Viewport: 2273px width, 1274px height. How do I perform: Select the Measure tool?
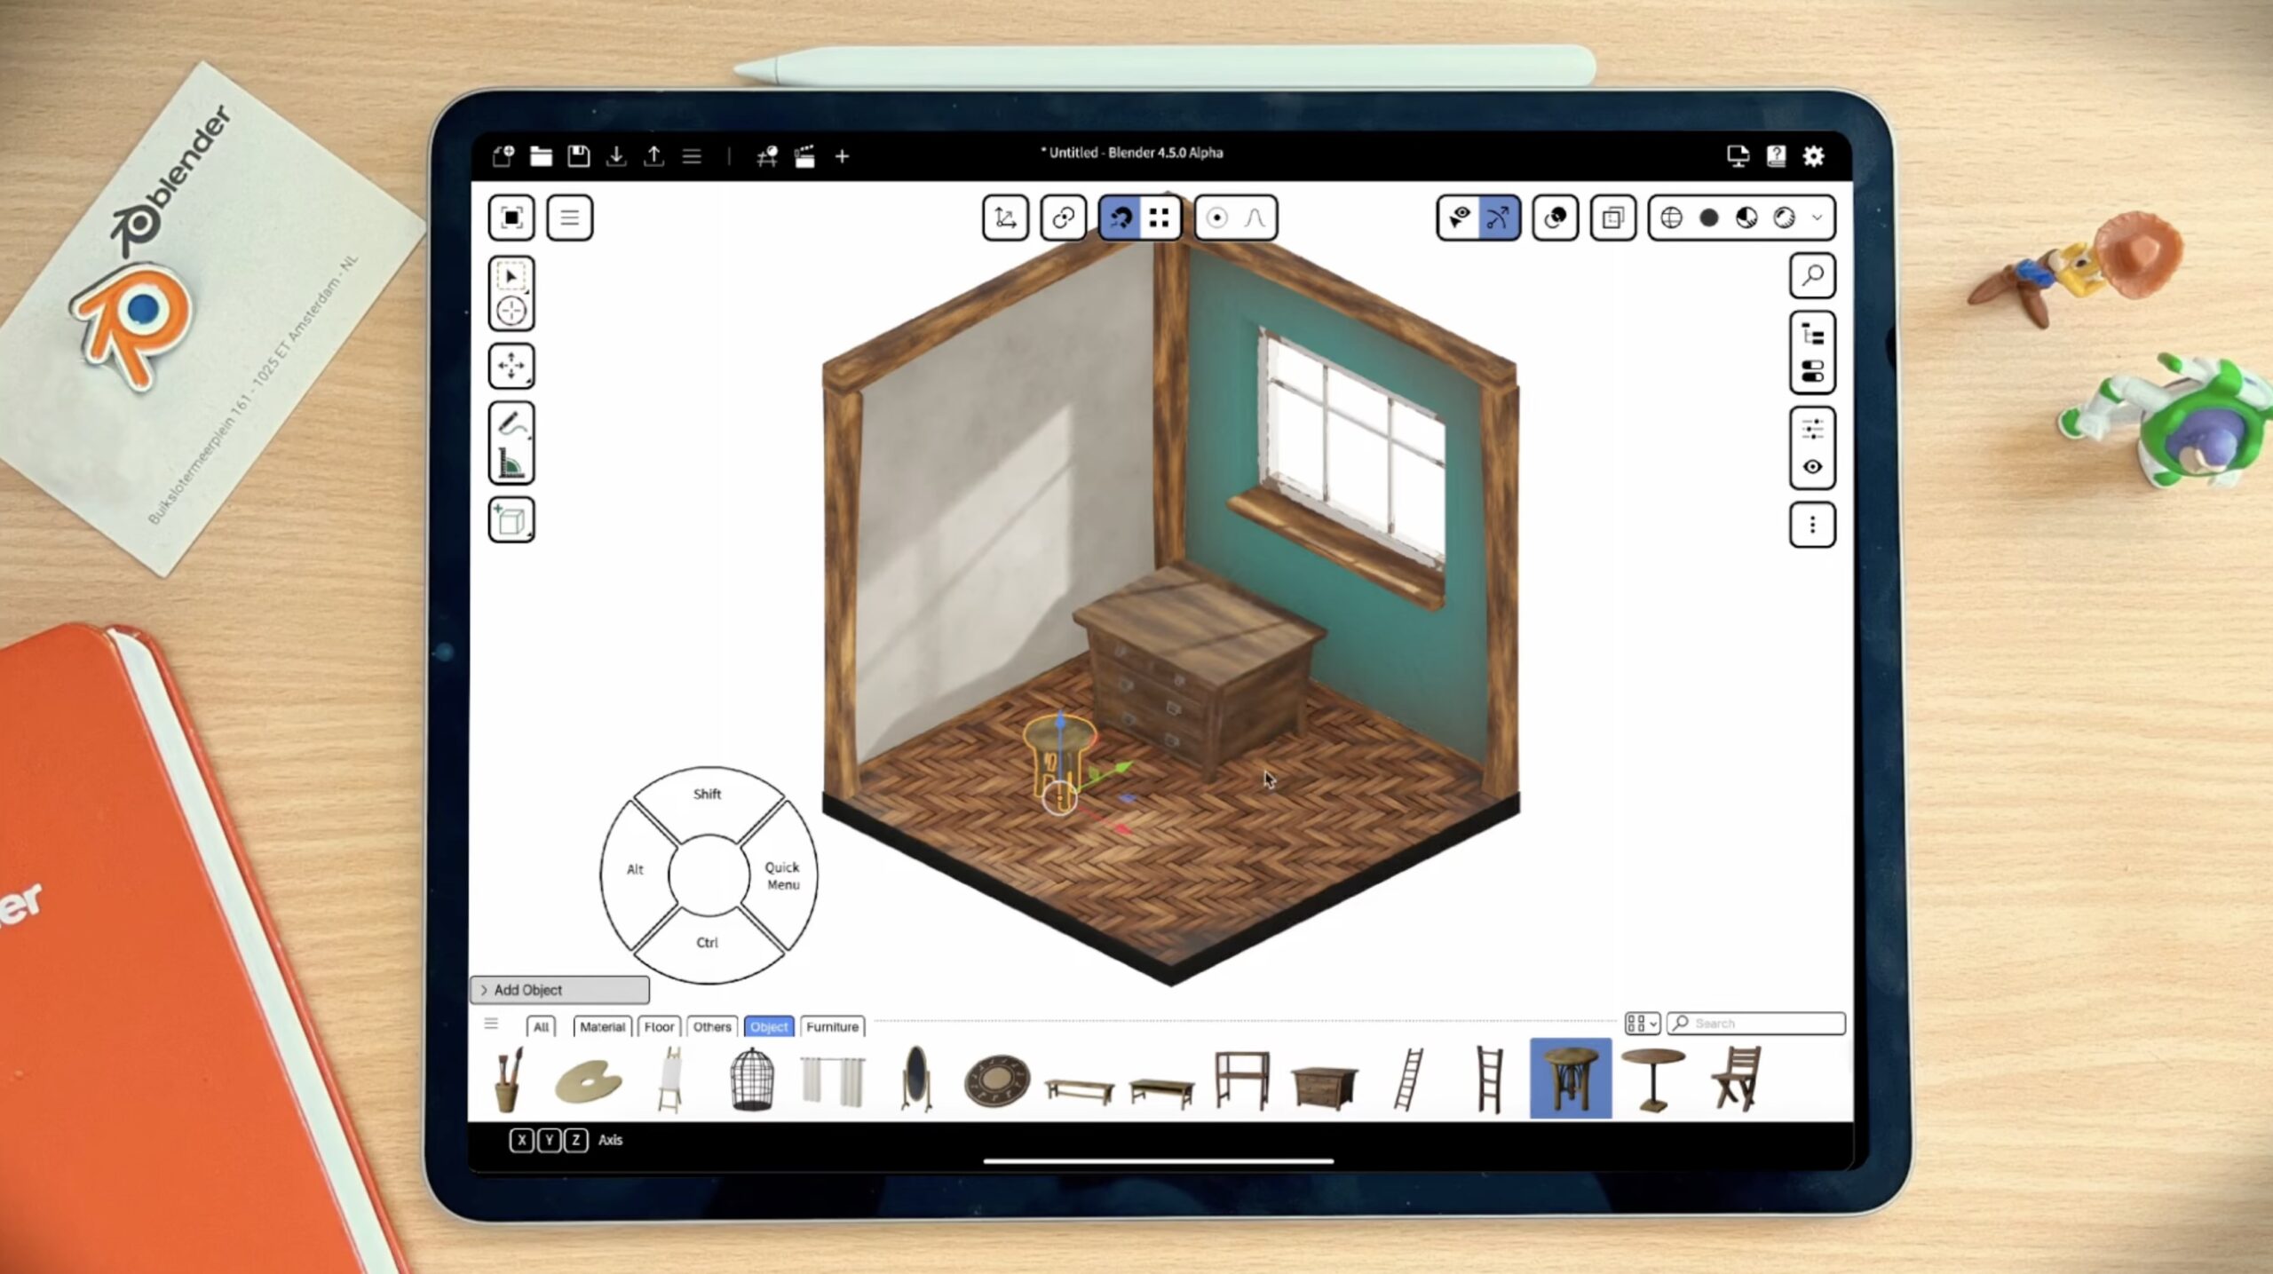pos(511,463)
